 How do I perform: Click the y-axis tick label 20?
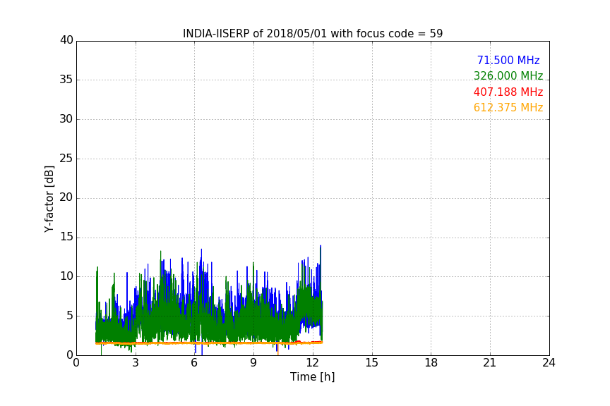66,197
